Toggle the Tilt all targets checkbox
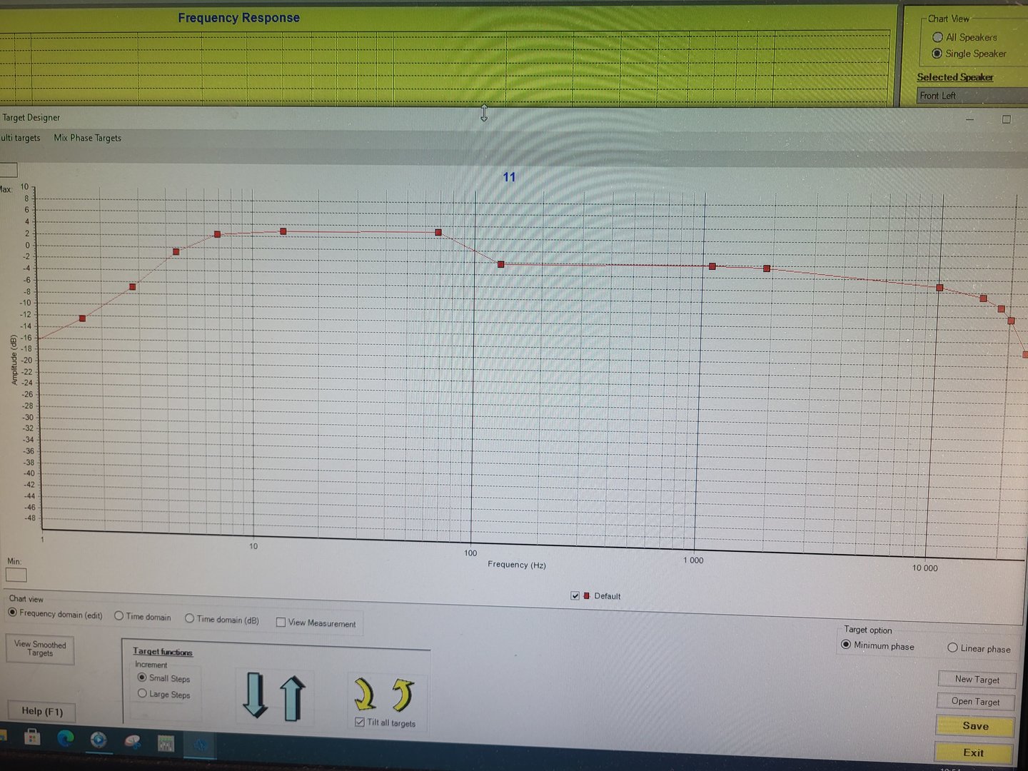The height and width of the screenshot is (771, 1028). point(360,722)
